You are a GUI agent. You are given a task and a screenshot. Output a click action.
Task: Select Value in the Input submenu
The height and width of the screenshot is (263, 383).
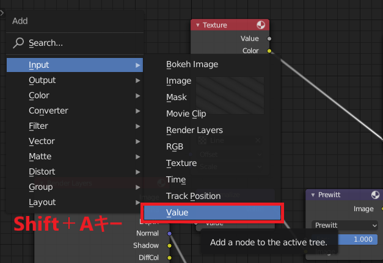pos(212,212)
